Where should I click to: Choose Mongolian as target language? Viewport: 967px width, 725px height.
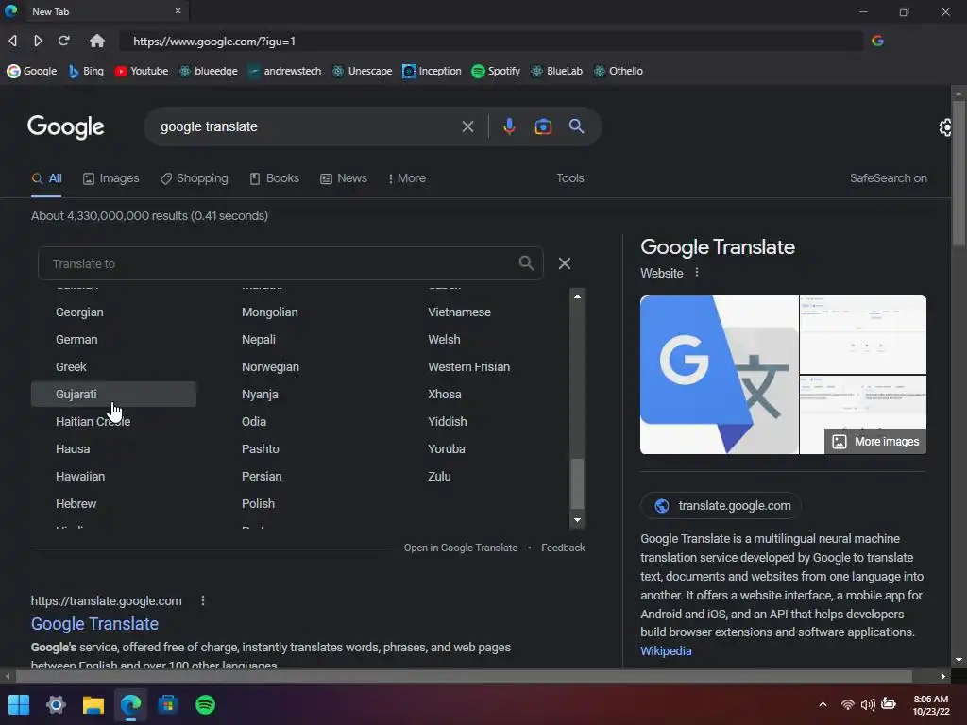point(269,312)
